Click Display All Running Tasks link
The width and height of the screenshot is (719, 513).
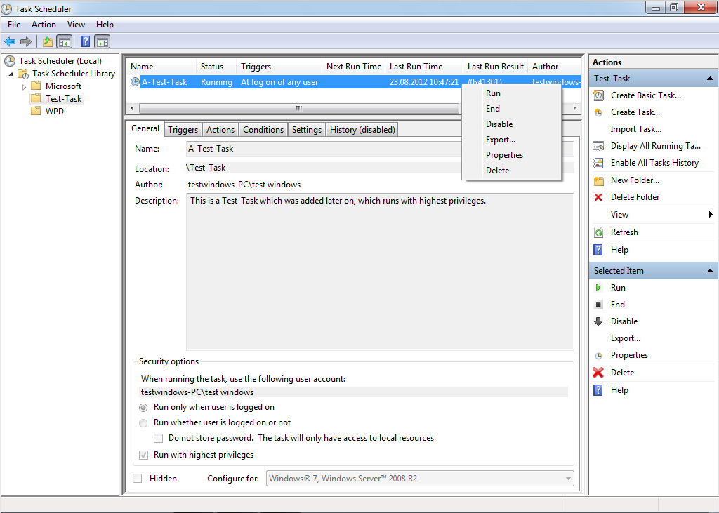coord(655,146)
